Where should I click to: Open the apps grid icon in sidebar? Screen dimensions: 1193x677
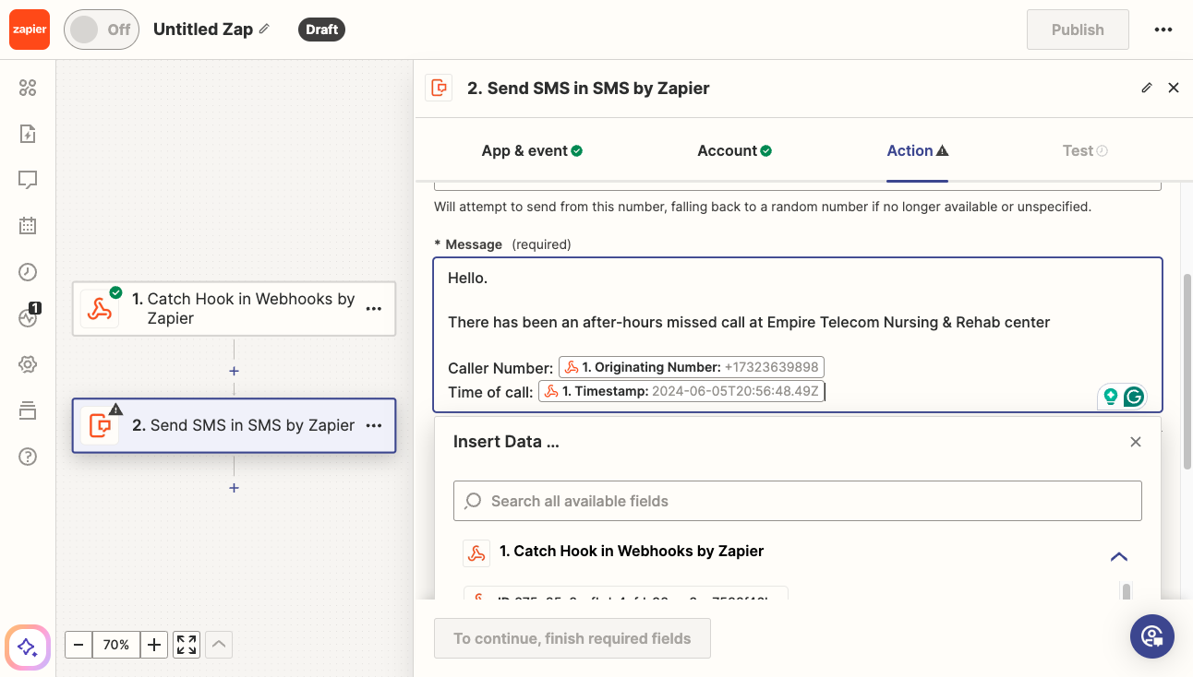(28, 88)
